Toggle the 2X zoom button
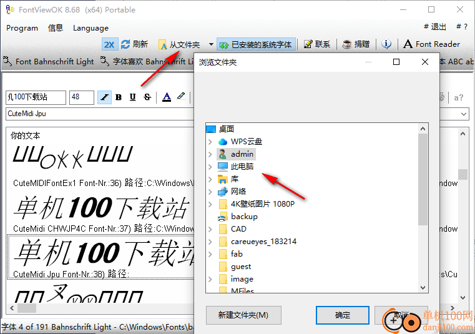 (109, 44)
